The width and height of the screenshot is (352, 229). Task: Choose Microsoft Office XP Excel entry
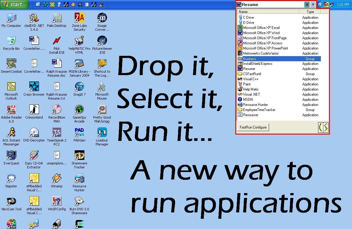[279, 28]
